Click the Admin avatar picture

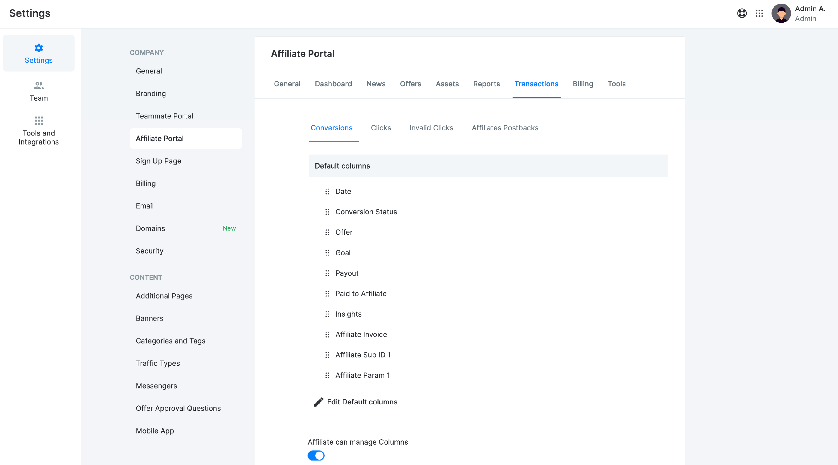pyautogui.click(x=781, y=13)
